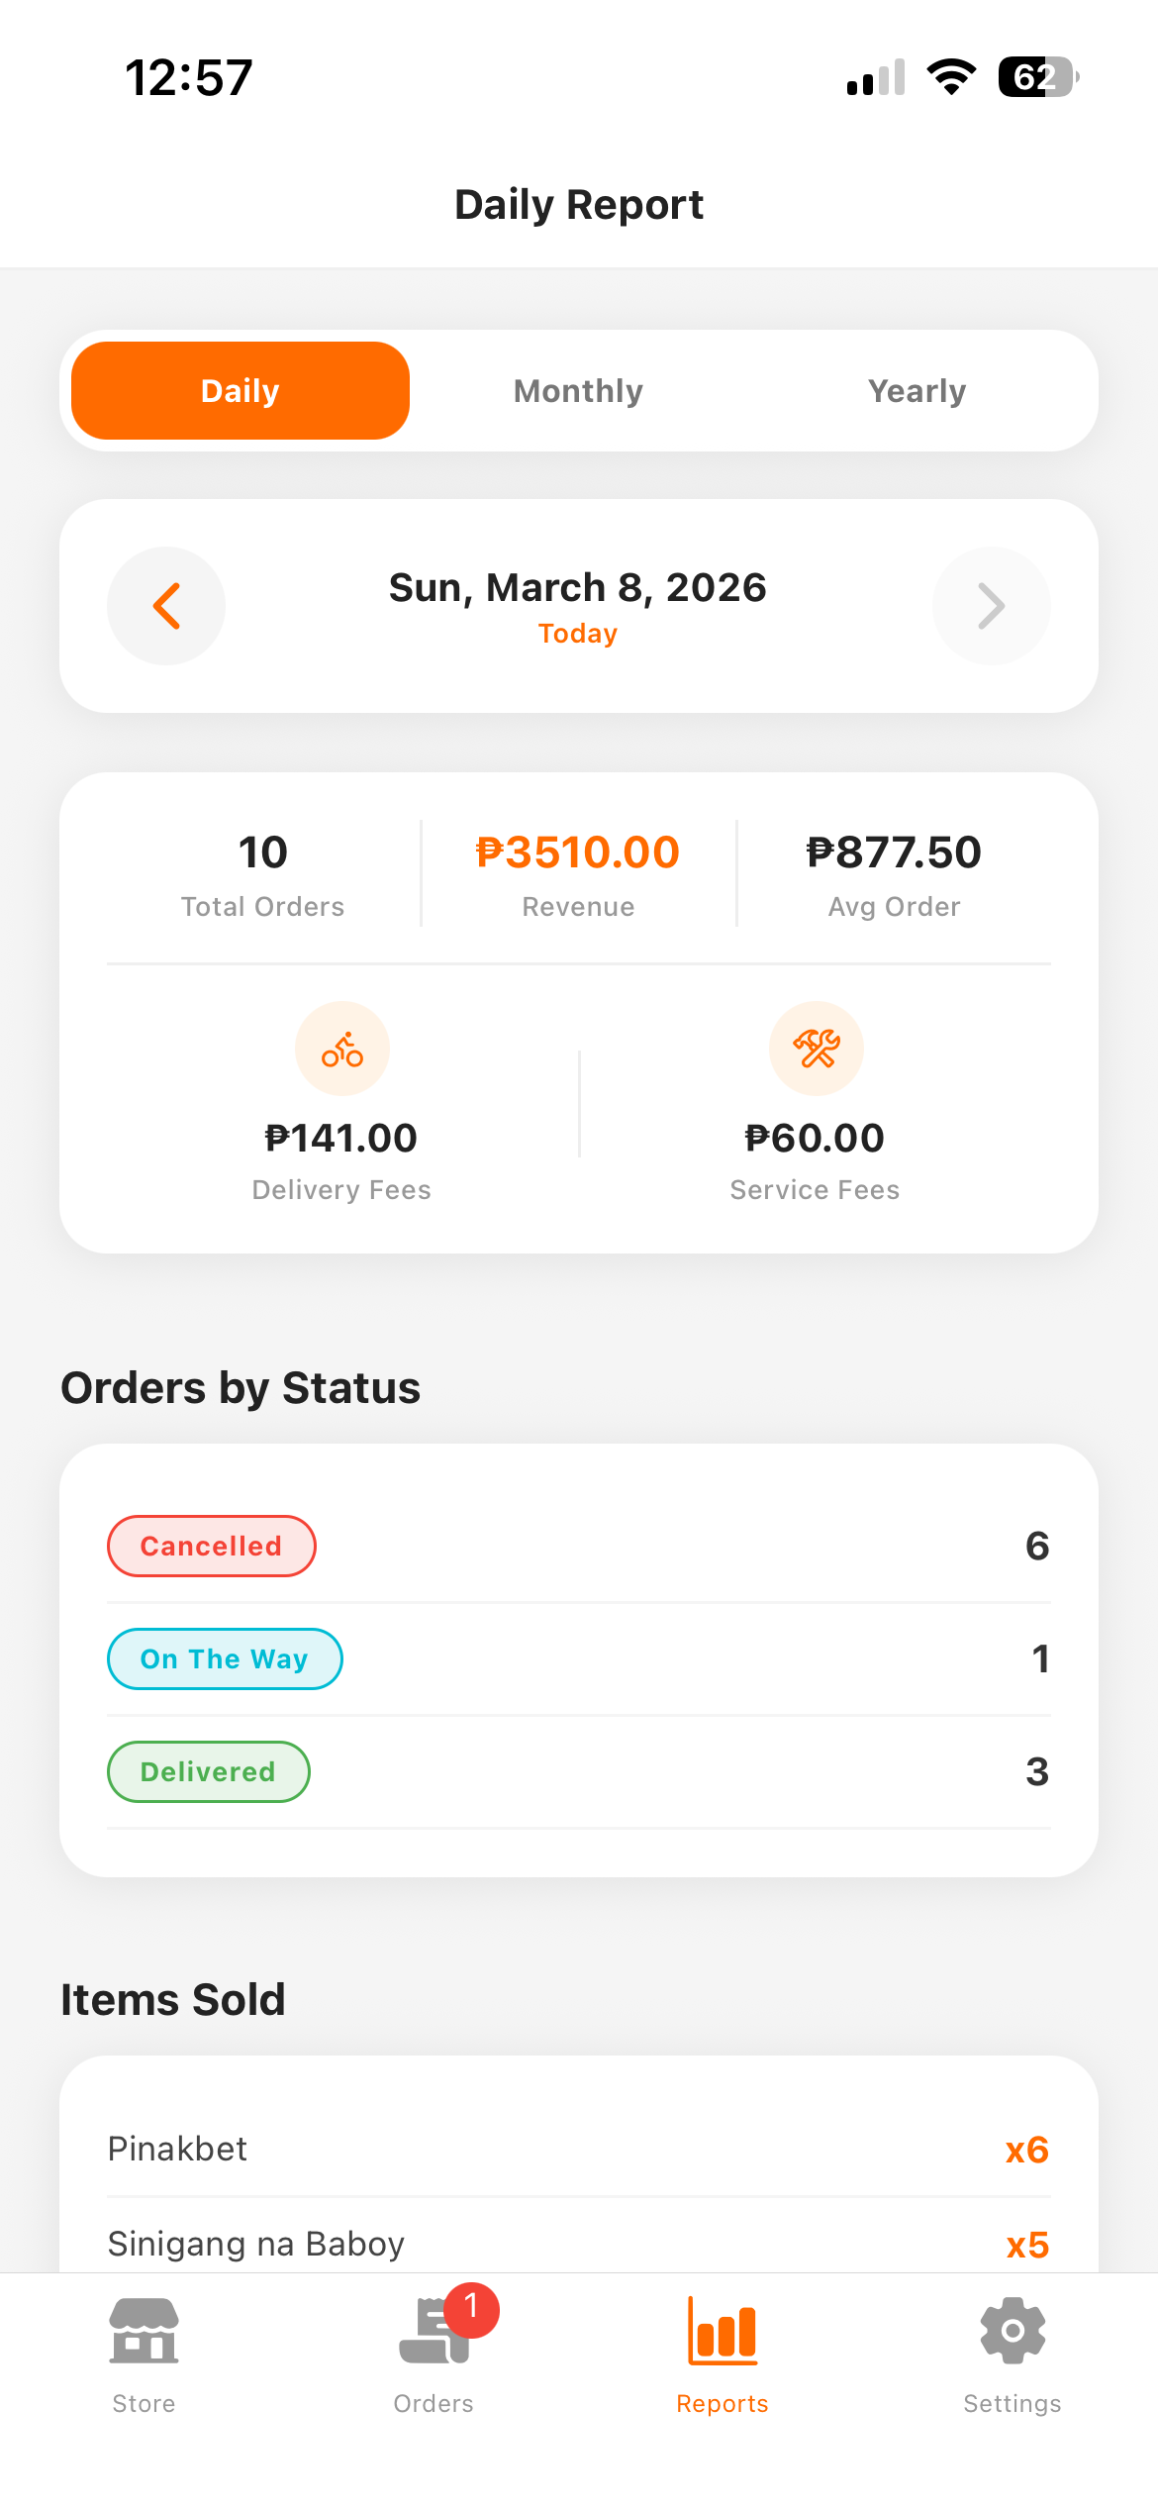The height and width of the screenshot is (2507, 1158).
Task: Open the Settings gear icon
Action: 1012,2333
